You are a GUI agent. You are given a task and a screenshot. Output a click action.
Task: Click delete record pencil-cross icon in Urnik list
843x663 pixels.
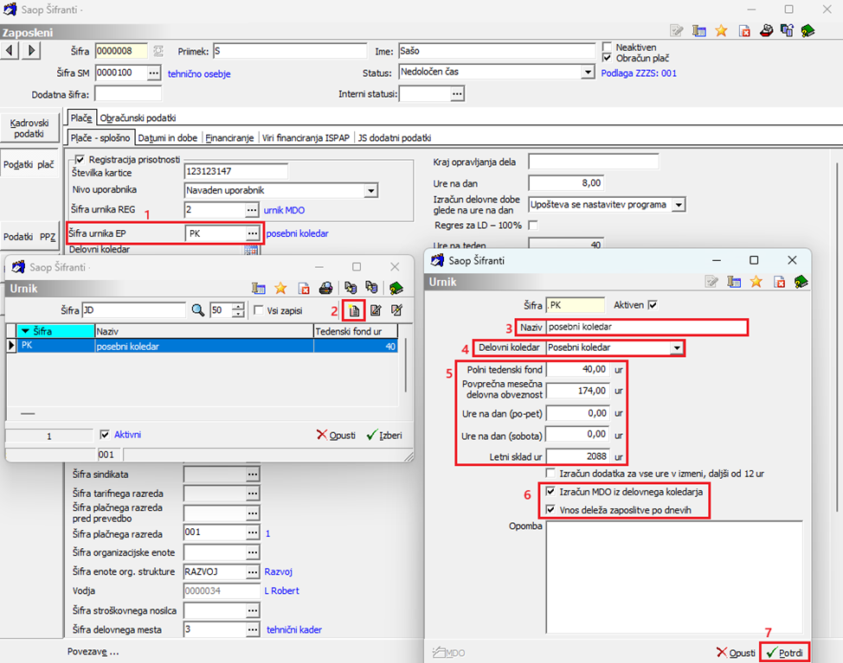[x=396, y=310]
